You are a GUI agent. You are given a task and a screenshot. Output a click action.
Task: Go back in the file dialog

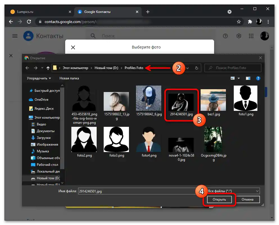click(27, 68)
